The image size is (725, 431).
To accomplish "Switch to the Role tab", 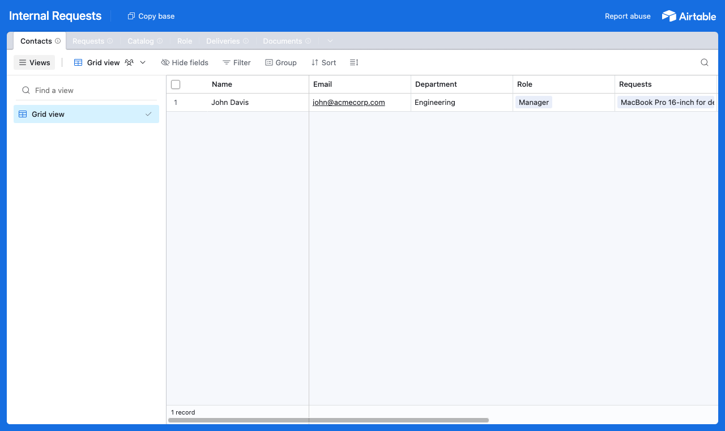I will pyautogui.click(x=185, y=41).
